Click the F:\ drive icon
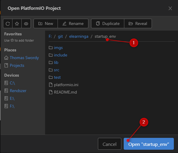The width and height of the screenshot is (178, 153). pyautogui.click(x=6, y=106)
